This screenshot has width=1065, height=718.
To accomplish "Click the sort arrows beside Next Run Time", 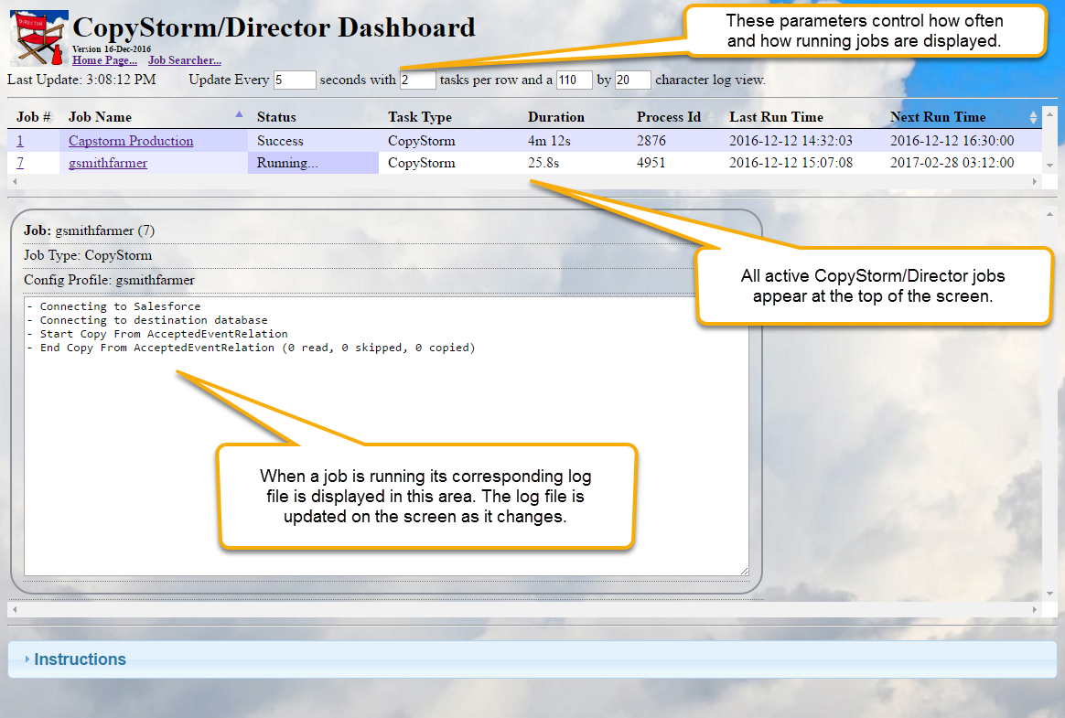I will tap(1034, 116).
